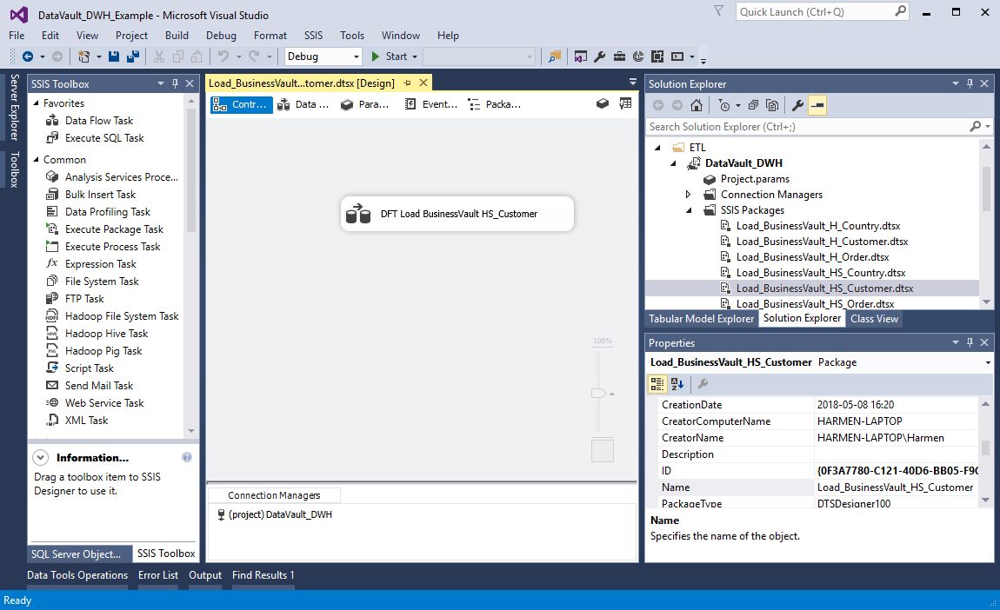This screenshot has height=610, width=1000.
Task: Open the SSIS menu
Action: pos(313,35)
